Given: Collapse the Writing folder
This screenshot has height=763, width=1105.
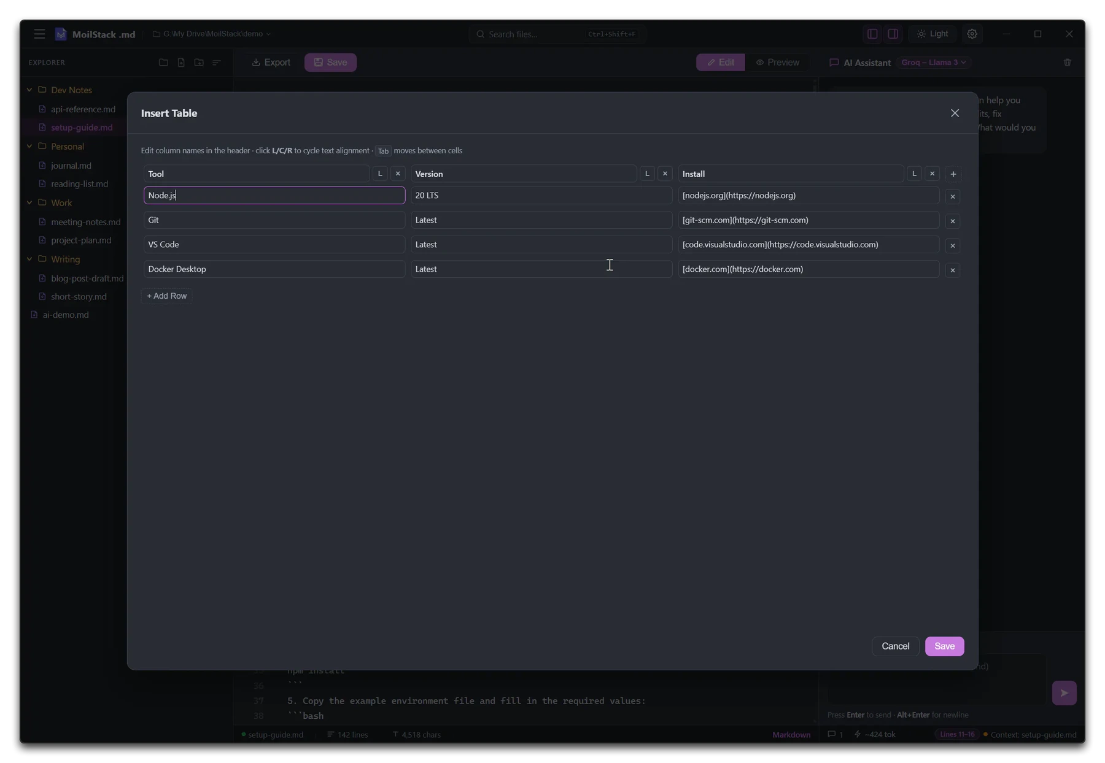Looking at the screenshot, I should pyautogui.click(x=29, y=259).
